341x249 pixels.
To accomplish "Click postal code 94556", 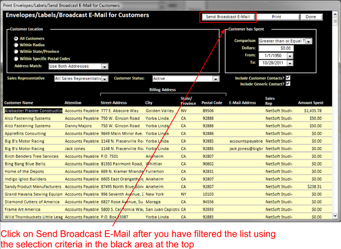I will click(x=208, y=202).
